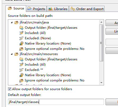Click the Excluded: ** filter icon
Image resolution: width=118 pixels, height=107 pixels.
coord(21,70)
